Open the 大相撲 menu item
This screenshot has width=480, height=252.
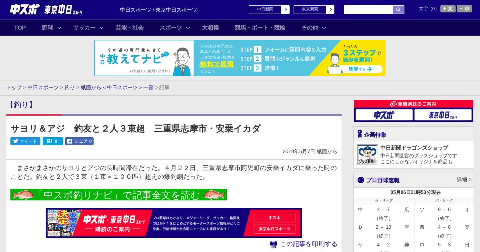click(210, 28)
